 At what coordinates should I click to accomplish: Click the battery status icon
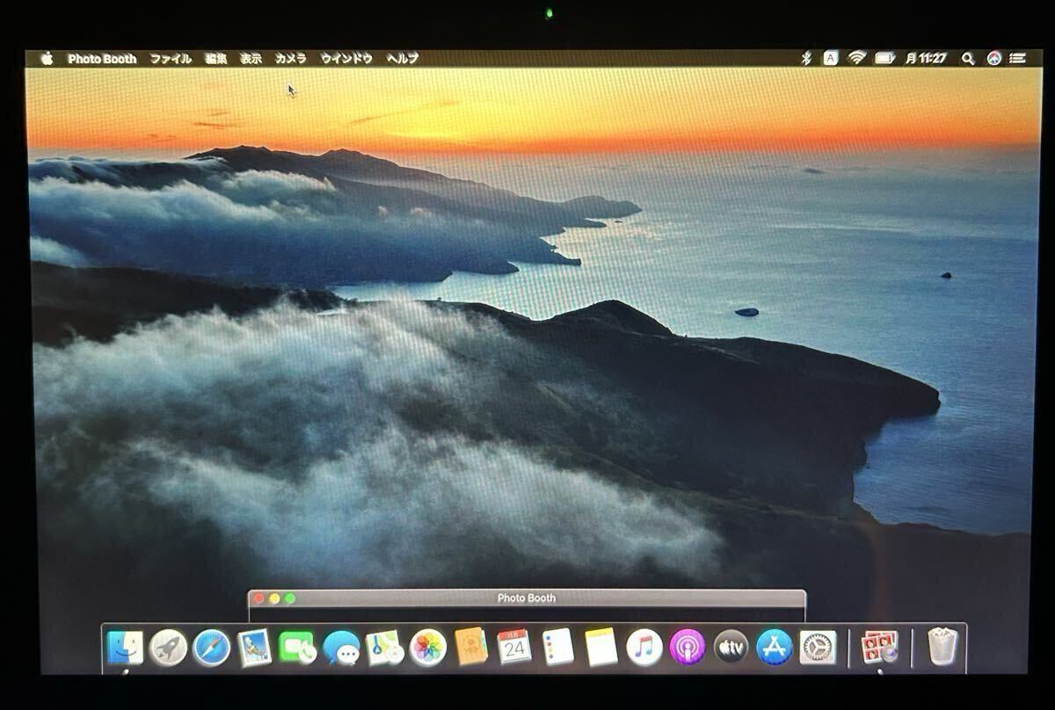885,58
